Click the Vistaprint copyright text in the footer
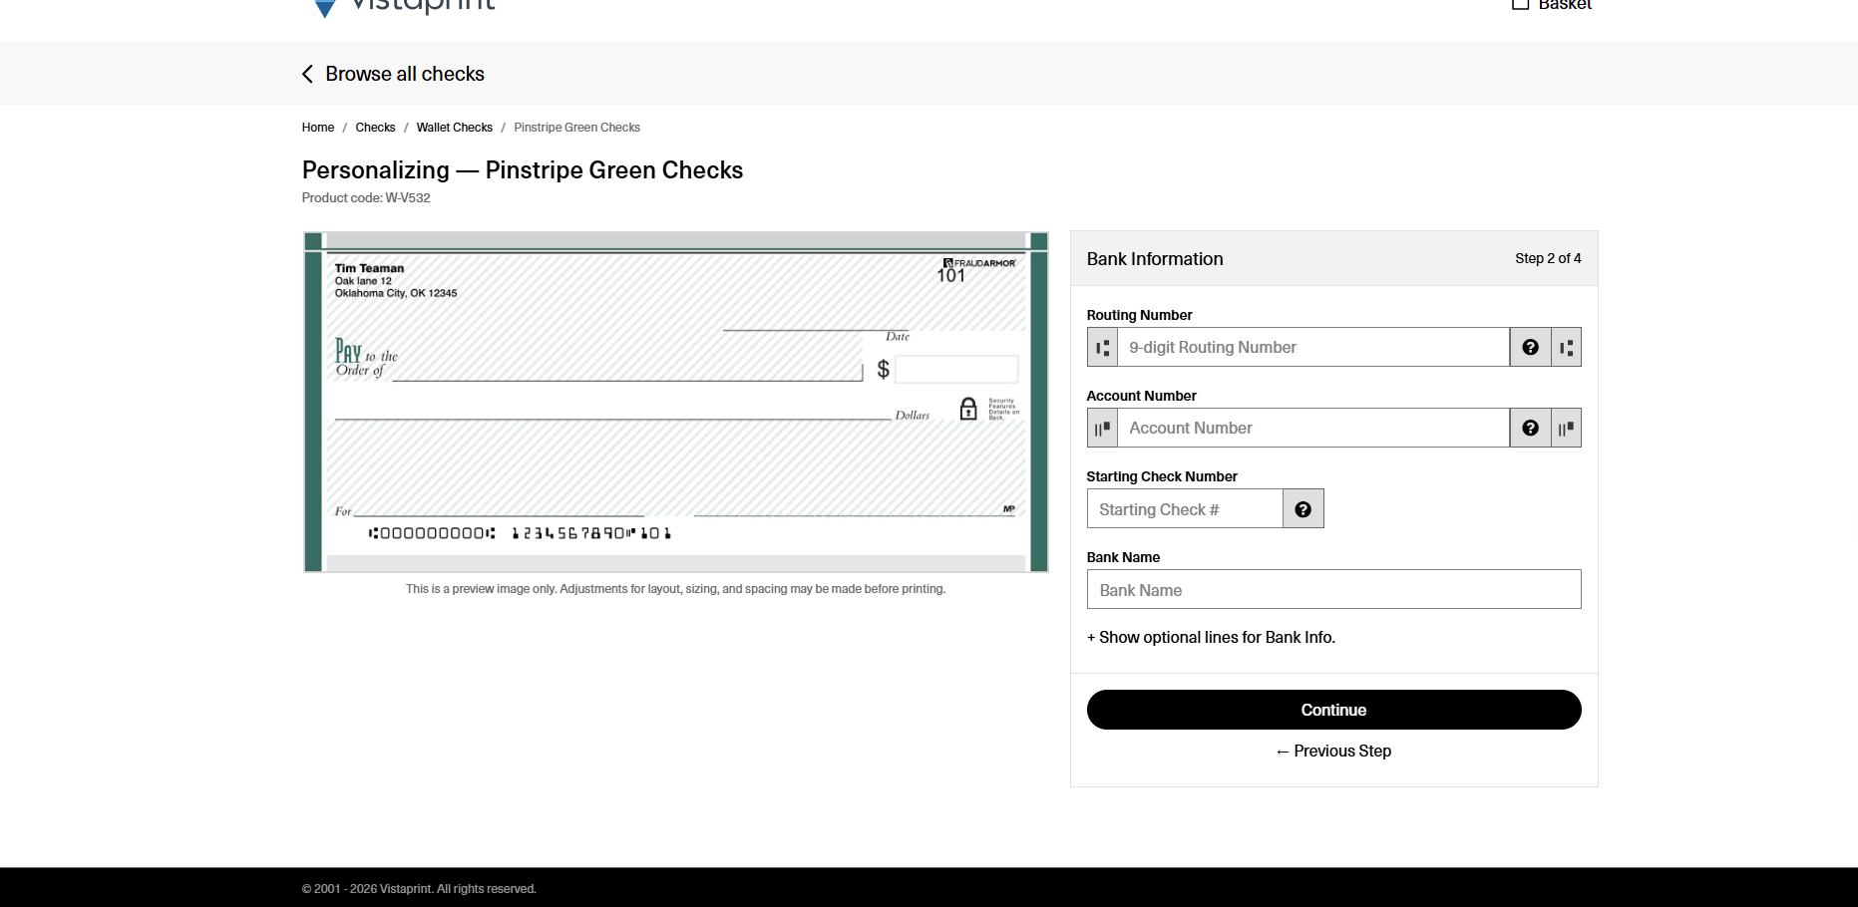Viewport: 1858px width, 907px height. (x=419, y=889)
